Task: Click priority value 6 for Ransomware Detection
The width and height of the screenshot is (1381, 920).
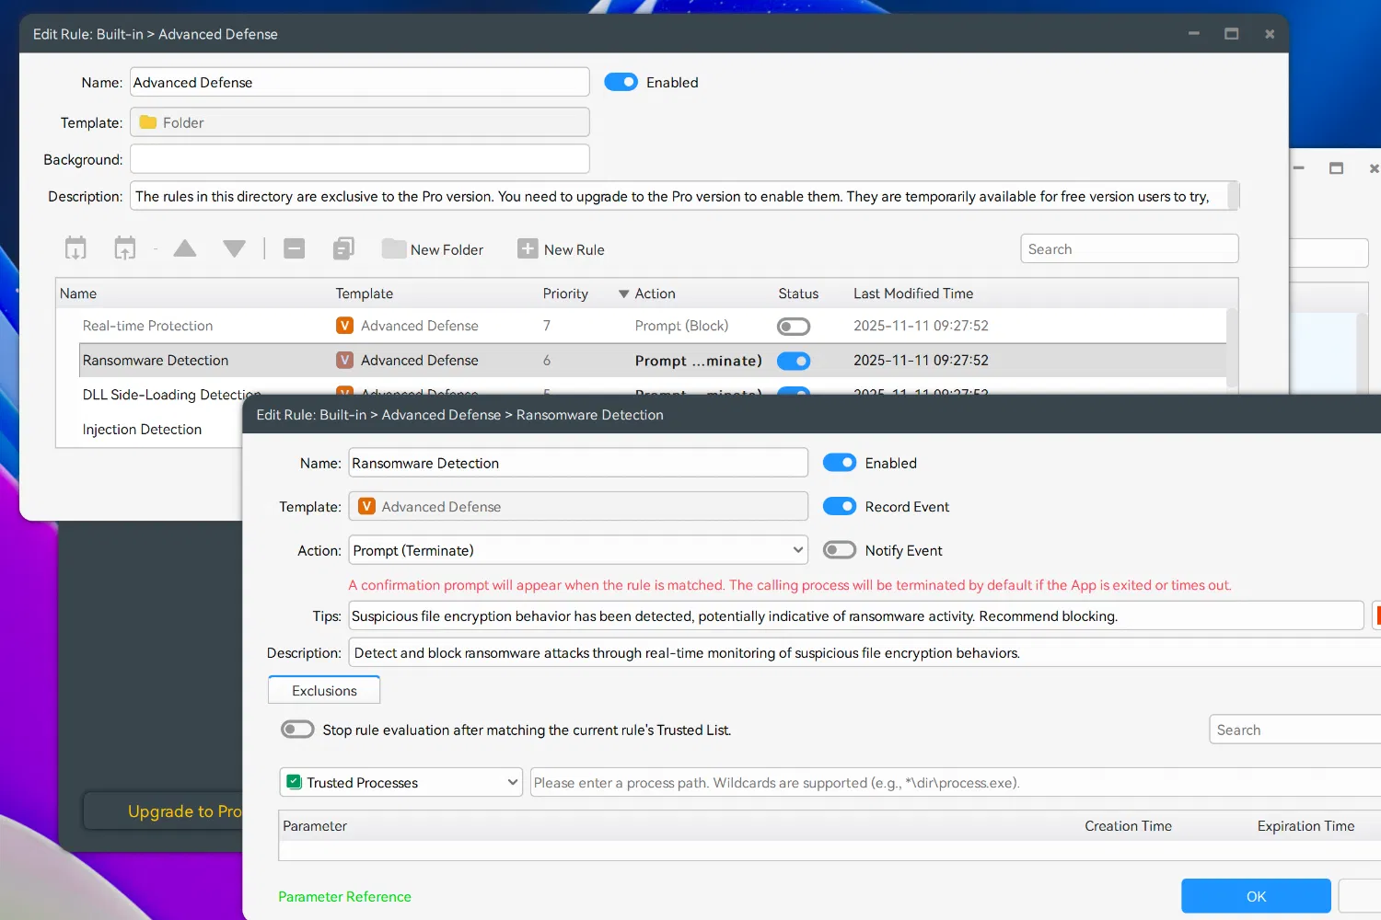Action: coord(547,361)
